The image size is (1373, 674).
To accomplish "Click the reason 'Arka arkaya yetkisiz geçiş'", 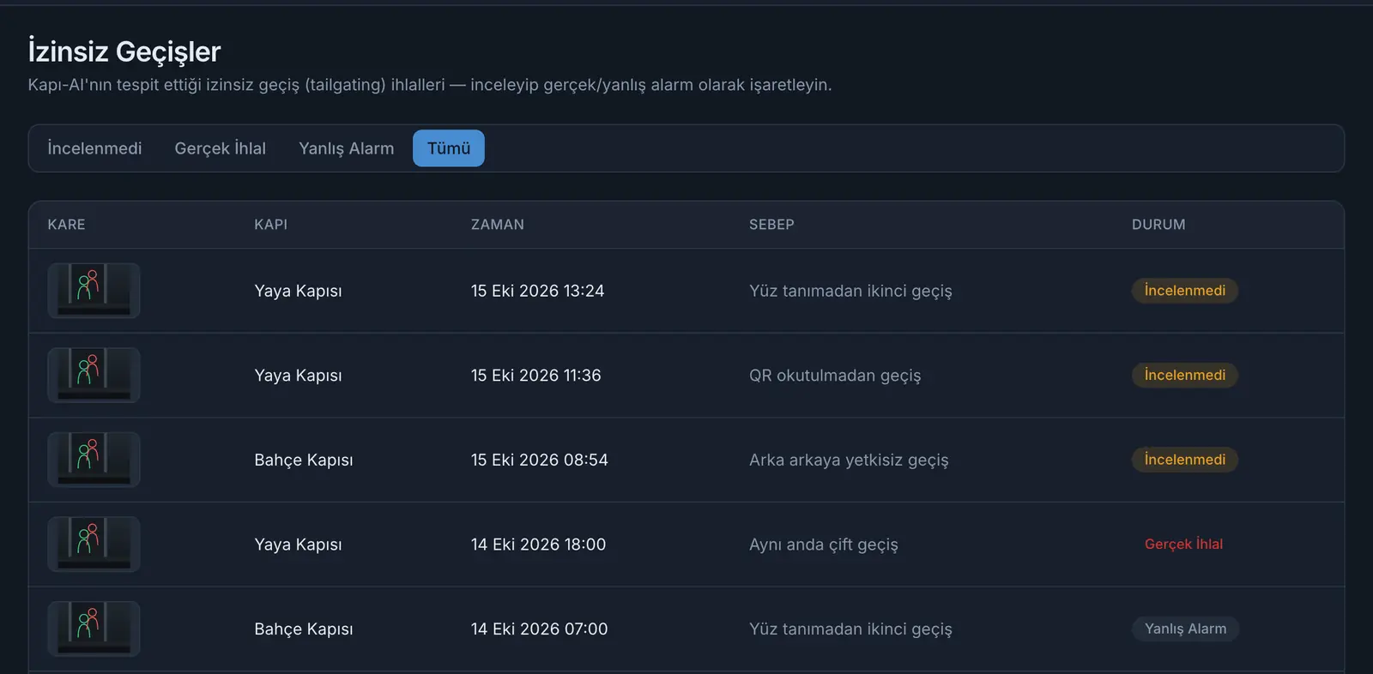I will pos(849,460).
